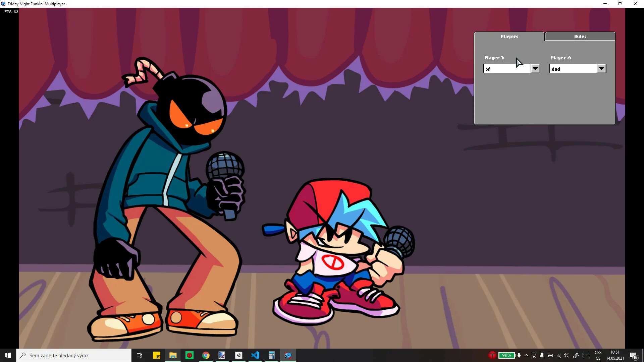Expand the Player 1 character dropdown

tap(535, 68)
